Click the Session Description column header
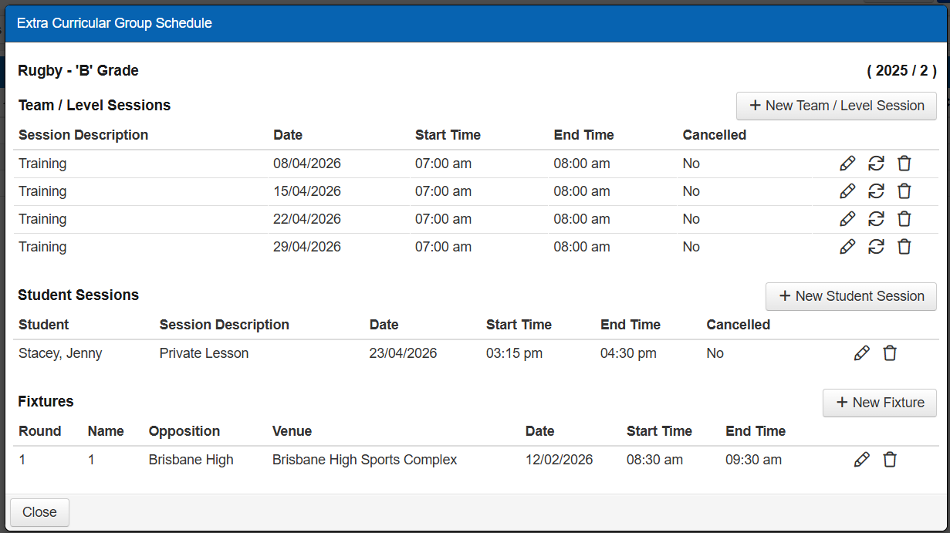The width and height of the screenshot is (950, 533). (83, 135)
